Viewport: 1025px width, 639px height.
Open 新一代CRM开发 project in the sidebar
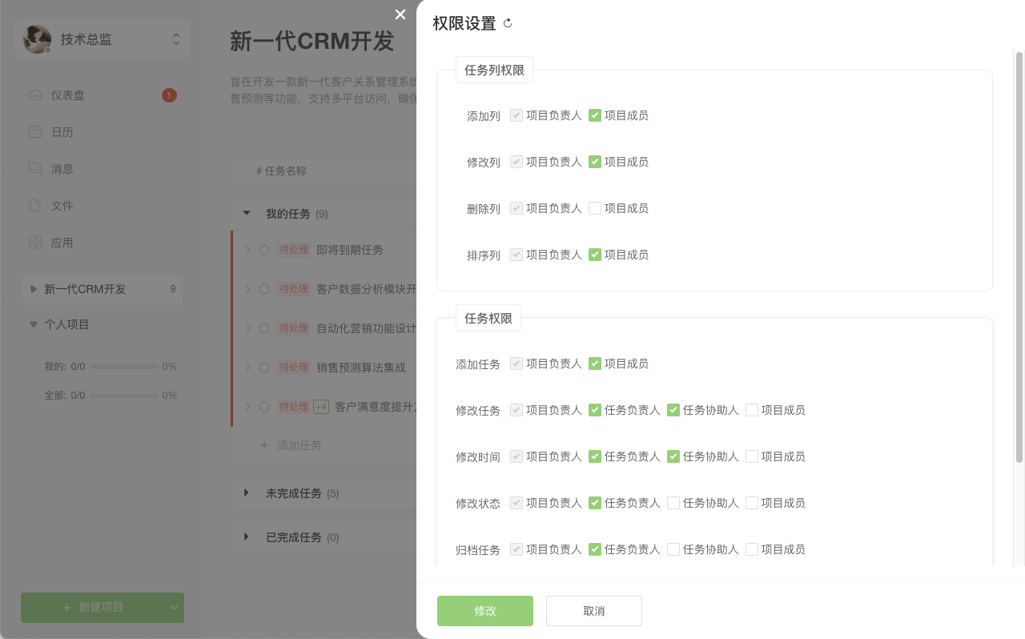102,289
